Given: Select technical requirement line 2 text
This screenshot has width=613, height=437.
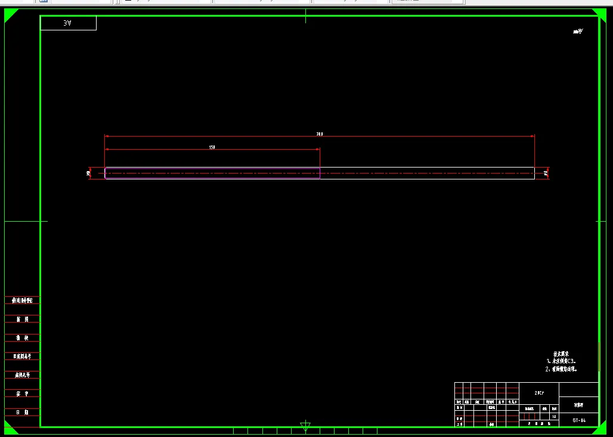Looking at the screenshot, I should pos(561,369).
